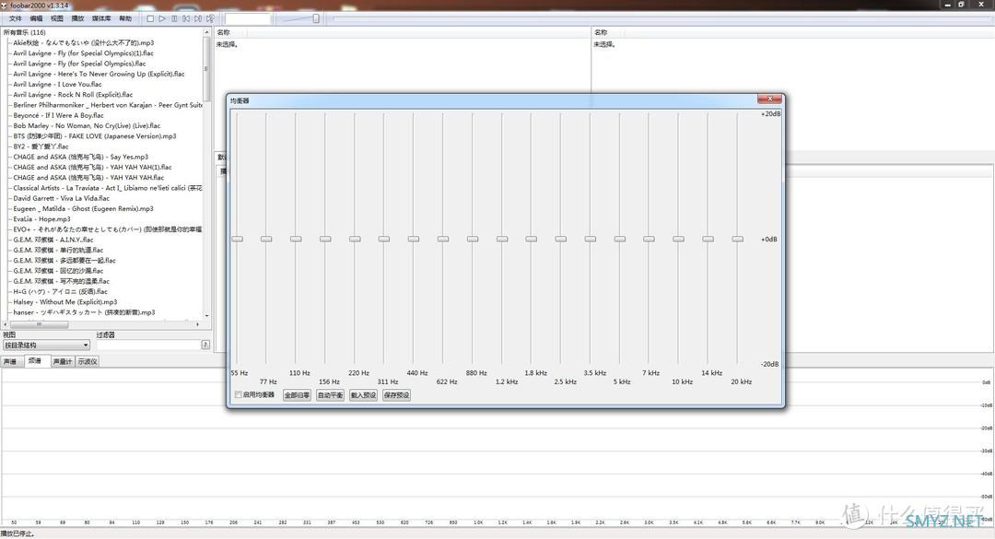Enable the equalizer checkbox (启用均衡器)
Viewport: 995px width, 539px height.
point(238,395)
